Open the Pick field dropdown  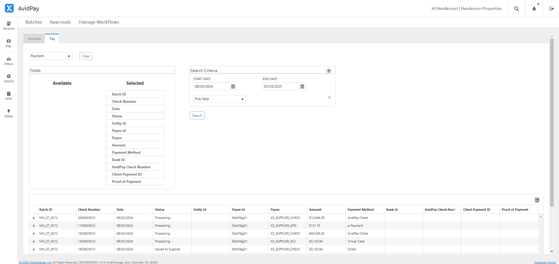point(219,99)
